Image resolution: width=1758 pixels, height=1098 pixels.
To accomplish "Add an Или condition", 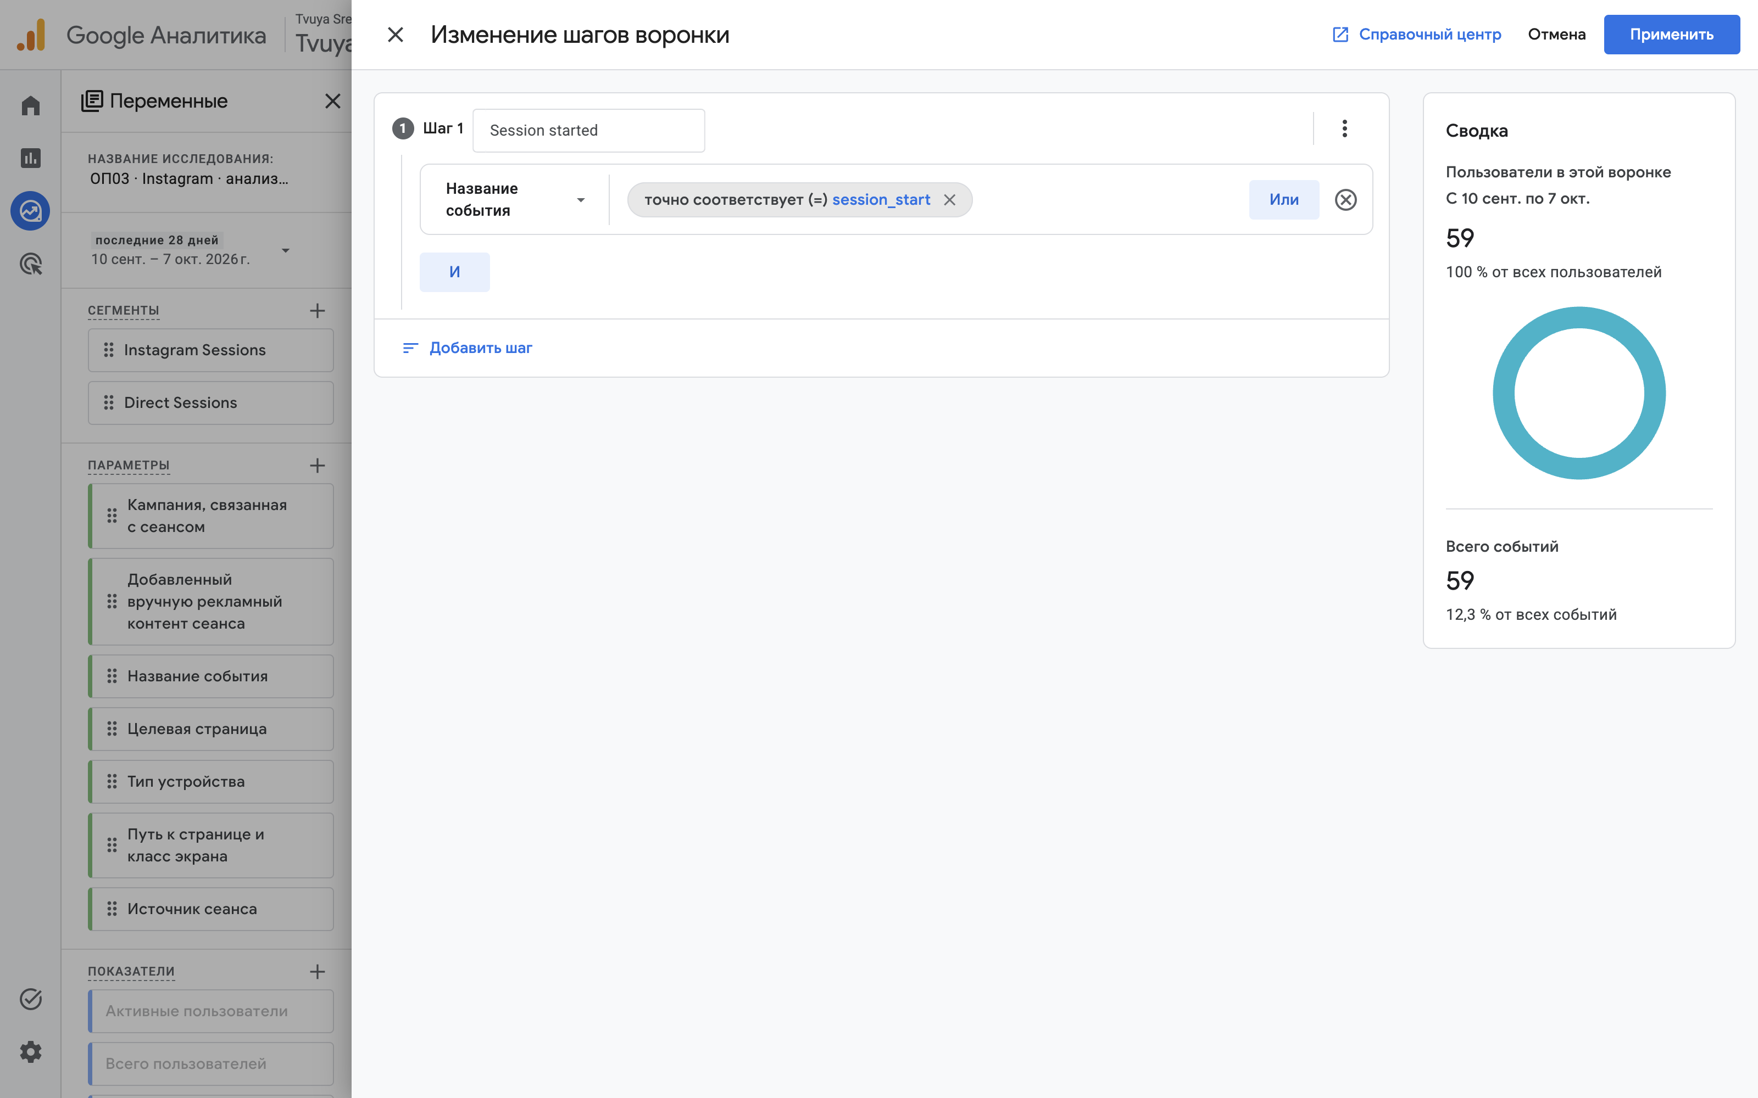I will 1284,200.
